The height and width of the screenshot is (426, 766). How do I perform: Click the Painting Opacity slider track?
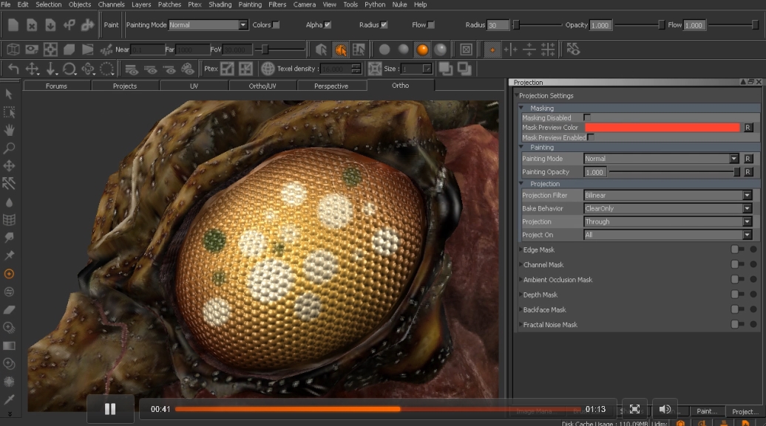[674, 172]
